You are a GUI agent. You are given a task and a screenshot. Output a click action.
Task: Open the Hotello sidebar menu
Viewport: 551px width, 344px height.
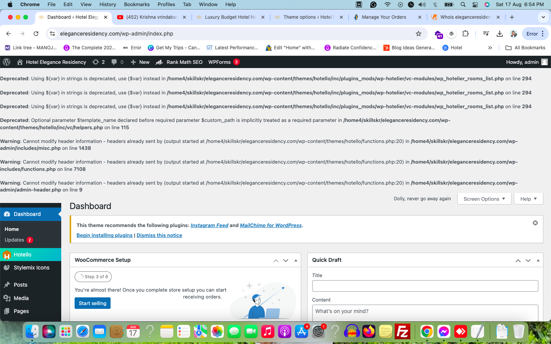[x=31, y=255]
